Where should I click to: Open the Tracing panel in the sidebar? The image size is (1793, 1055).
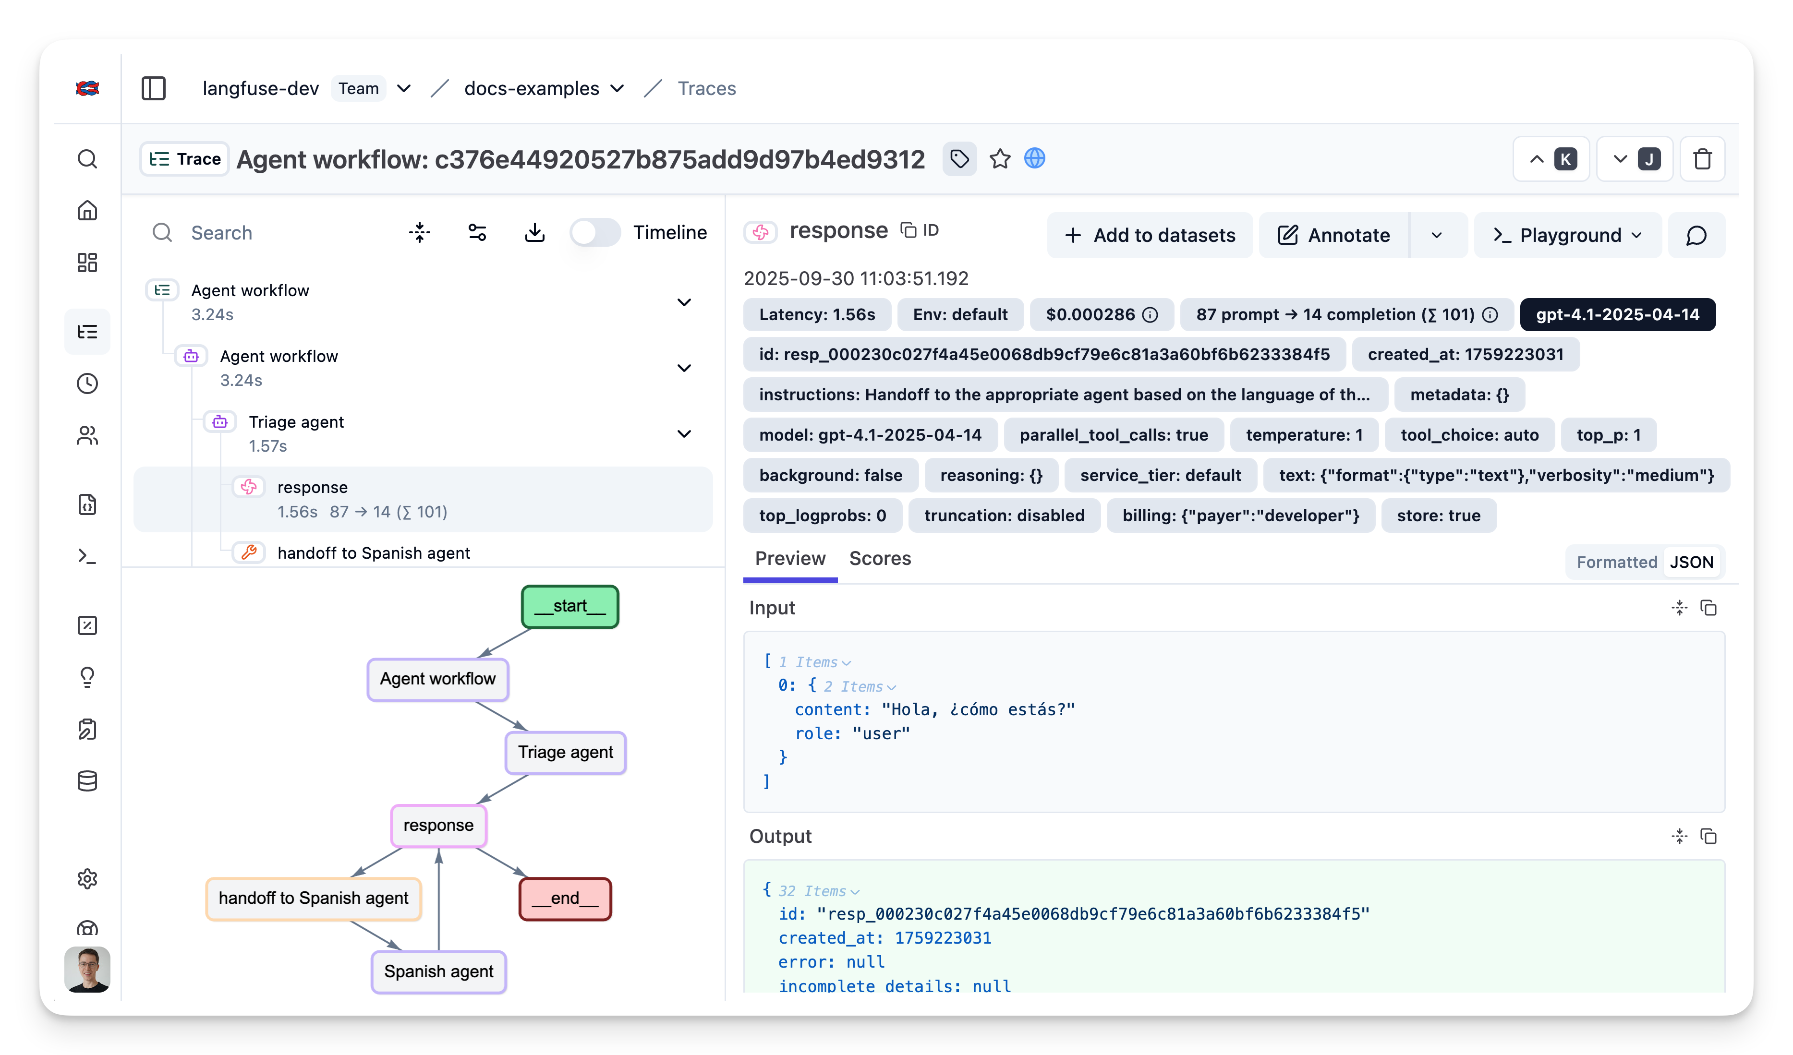87,331
